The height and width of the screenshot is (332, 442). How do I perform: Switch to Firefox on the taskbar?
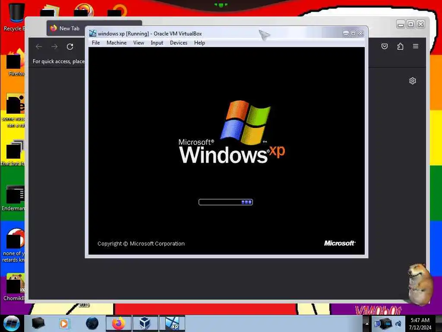pyautogui.click(x=119, y=323)
